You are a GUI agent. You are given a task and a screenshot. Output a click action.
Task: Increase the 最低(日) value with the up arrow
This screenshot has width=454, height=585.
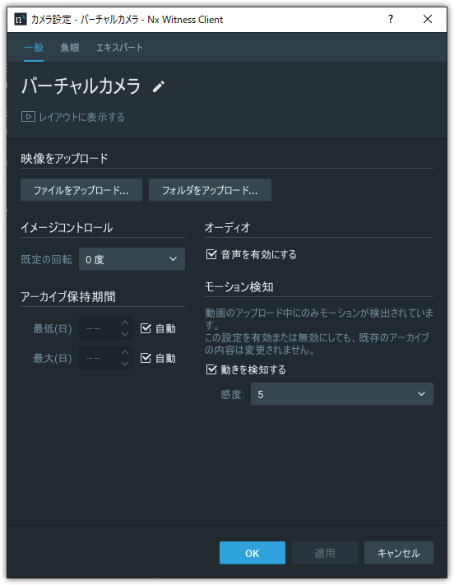tap(125, 323)
